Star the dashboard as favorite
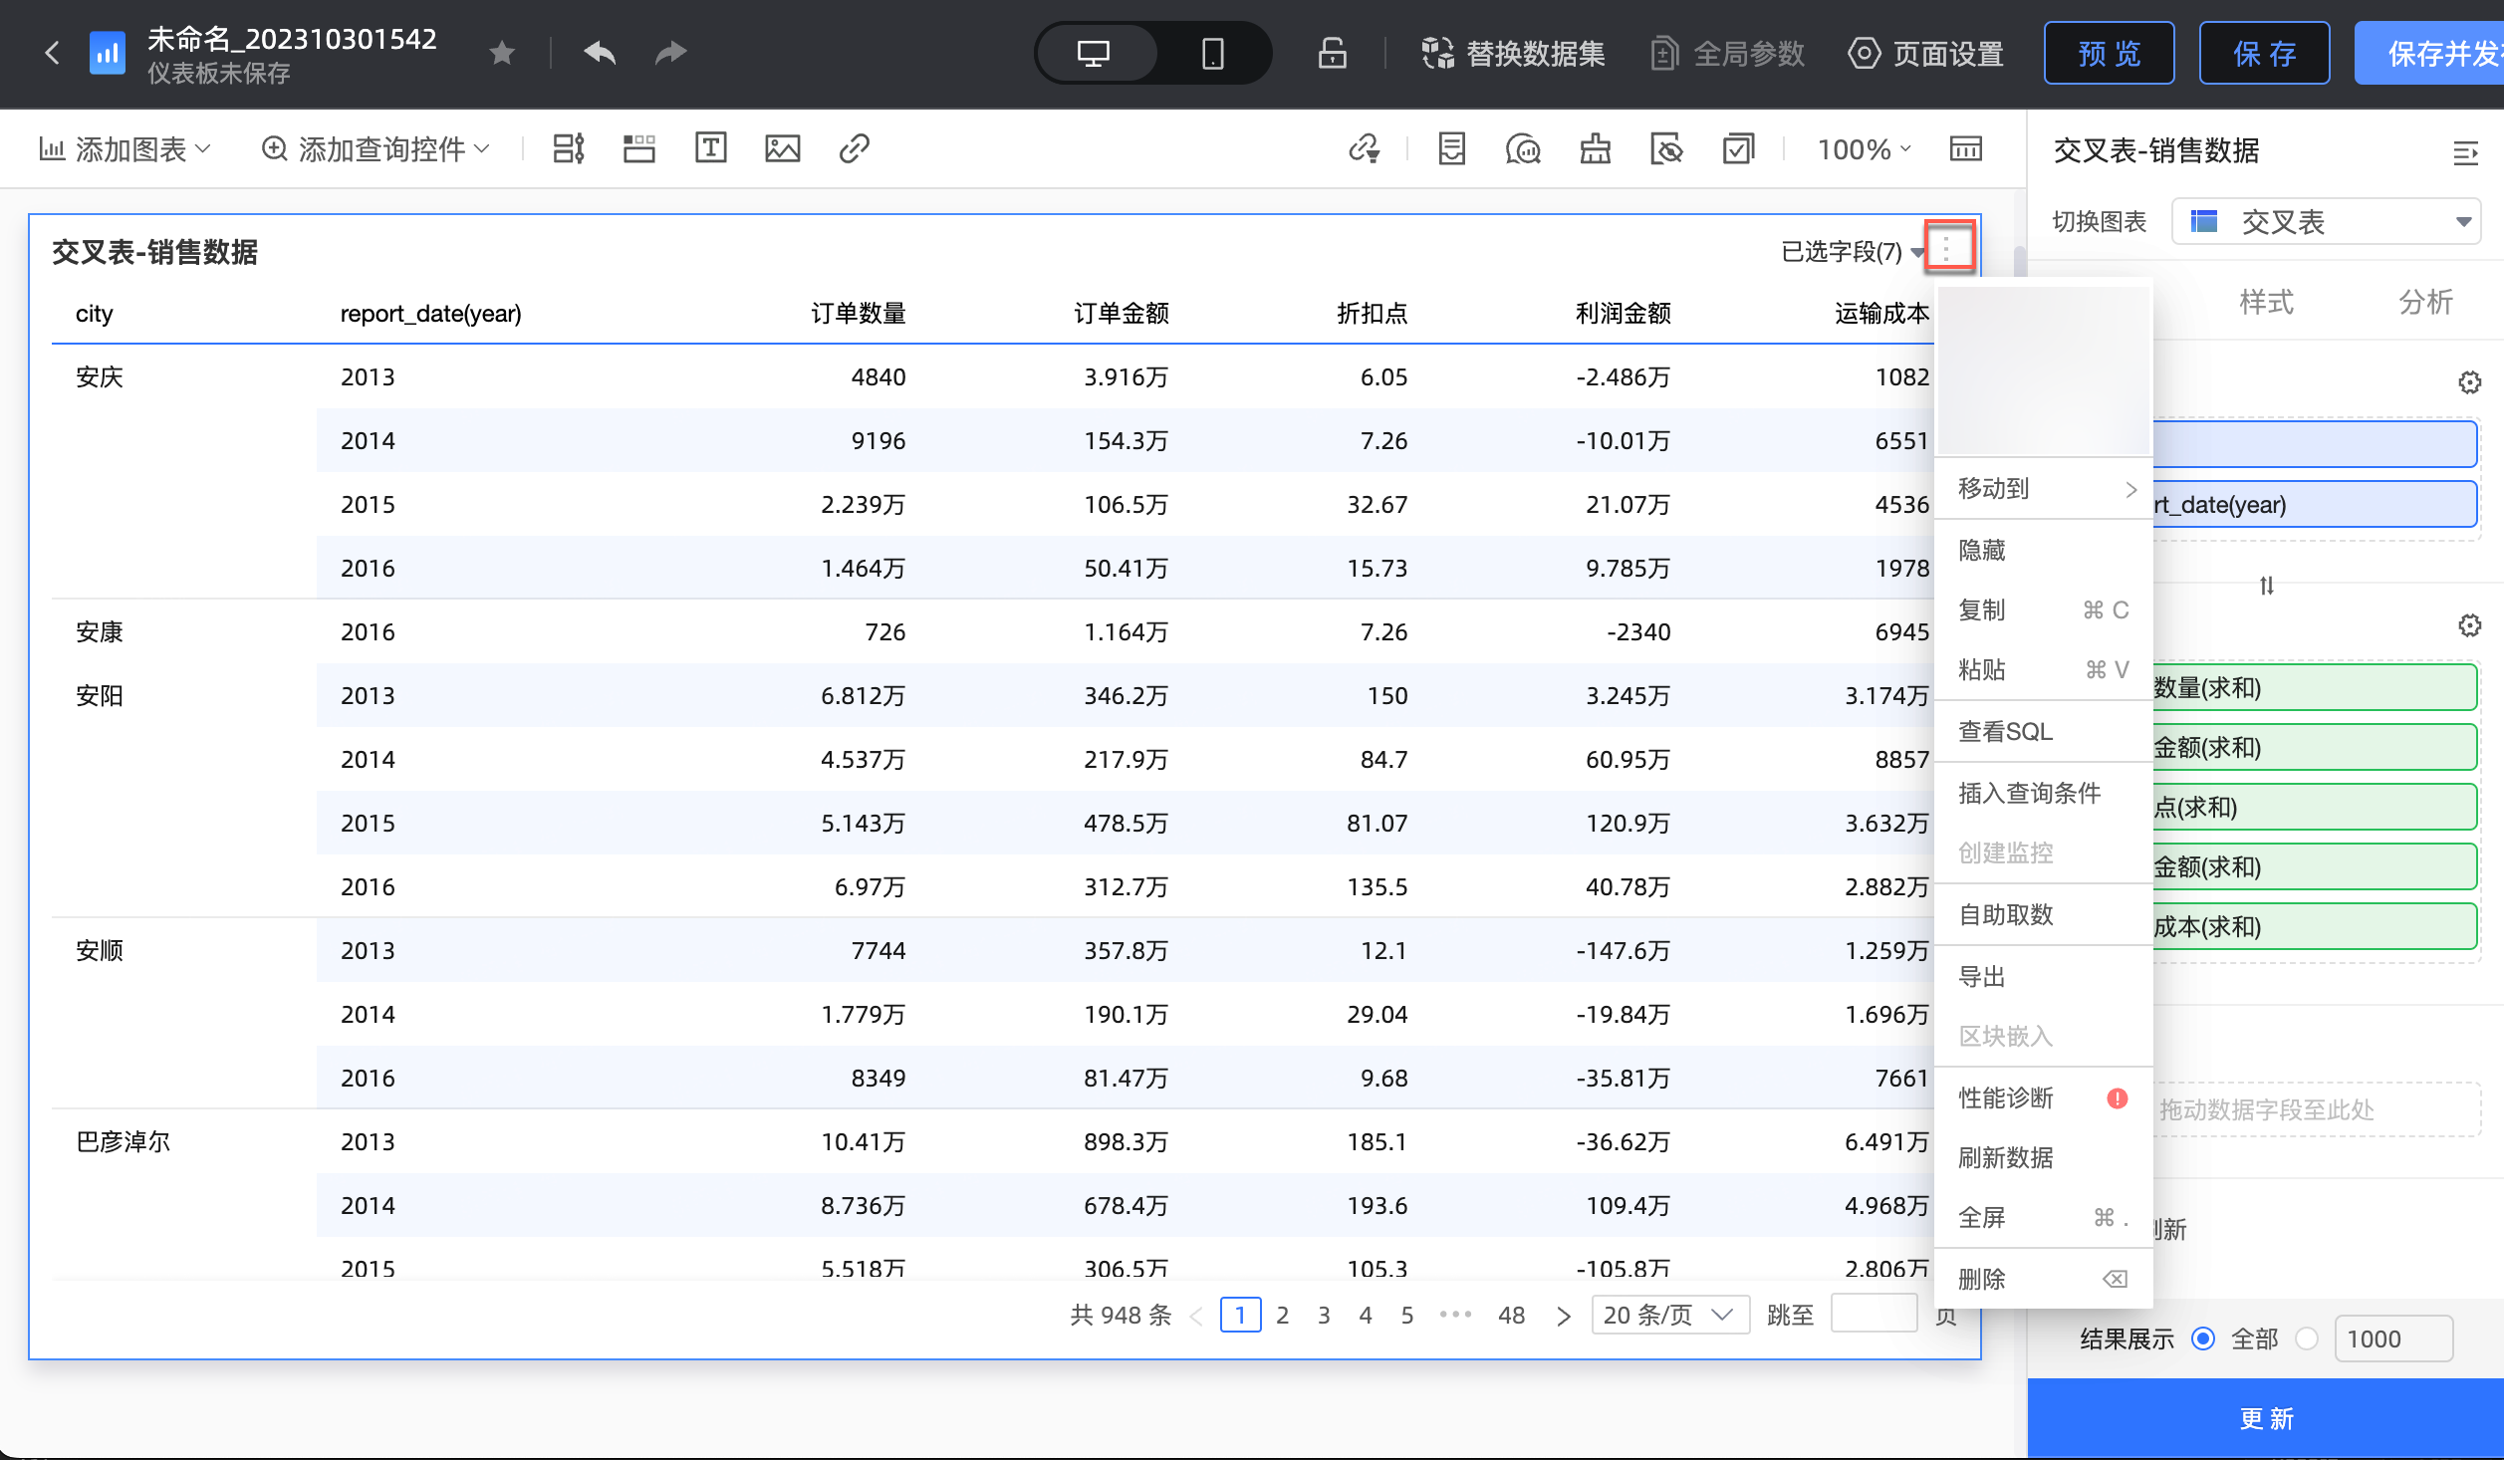Viewport: 2504px width, 1460px height. [502, 52]
